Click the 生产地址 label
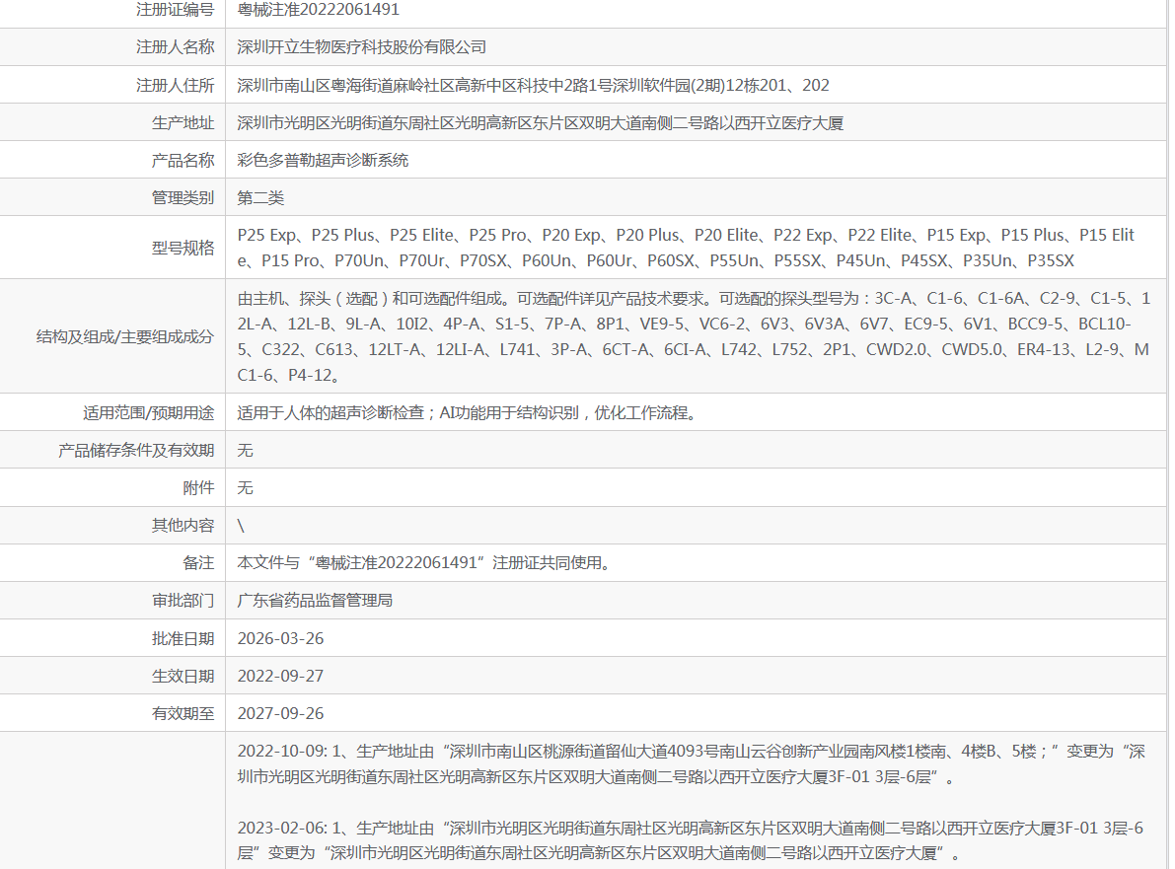Image resolution: width=1175 pixels, height=869 pixels. [183, 123]
